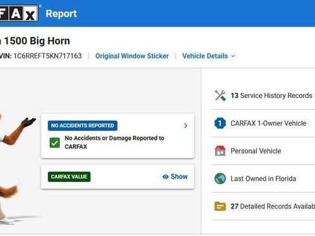315x236 pixels.
Task: Click the eye icon beside Show
Action: [x=165, y=177]
